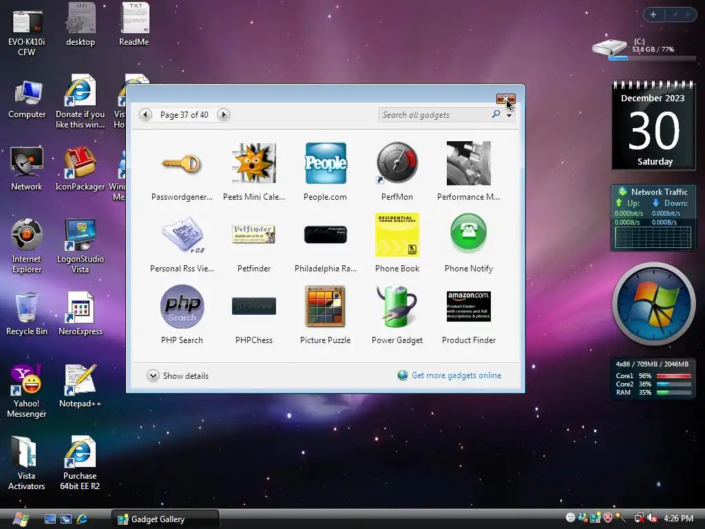The image size is (705, 529).
Task: Click the search magnifier icon
Action: click(x=496, y=114)
